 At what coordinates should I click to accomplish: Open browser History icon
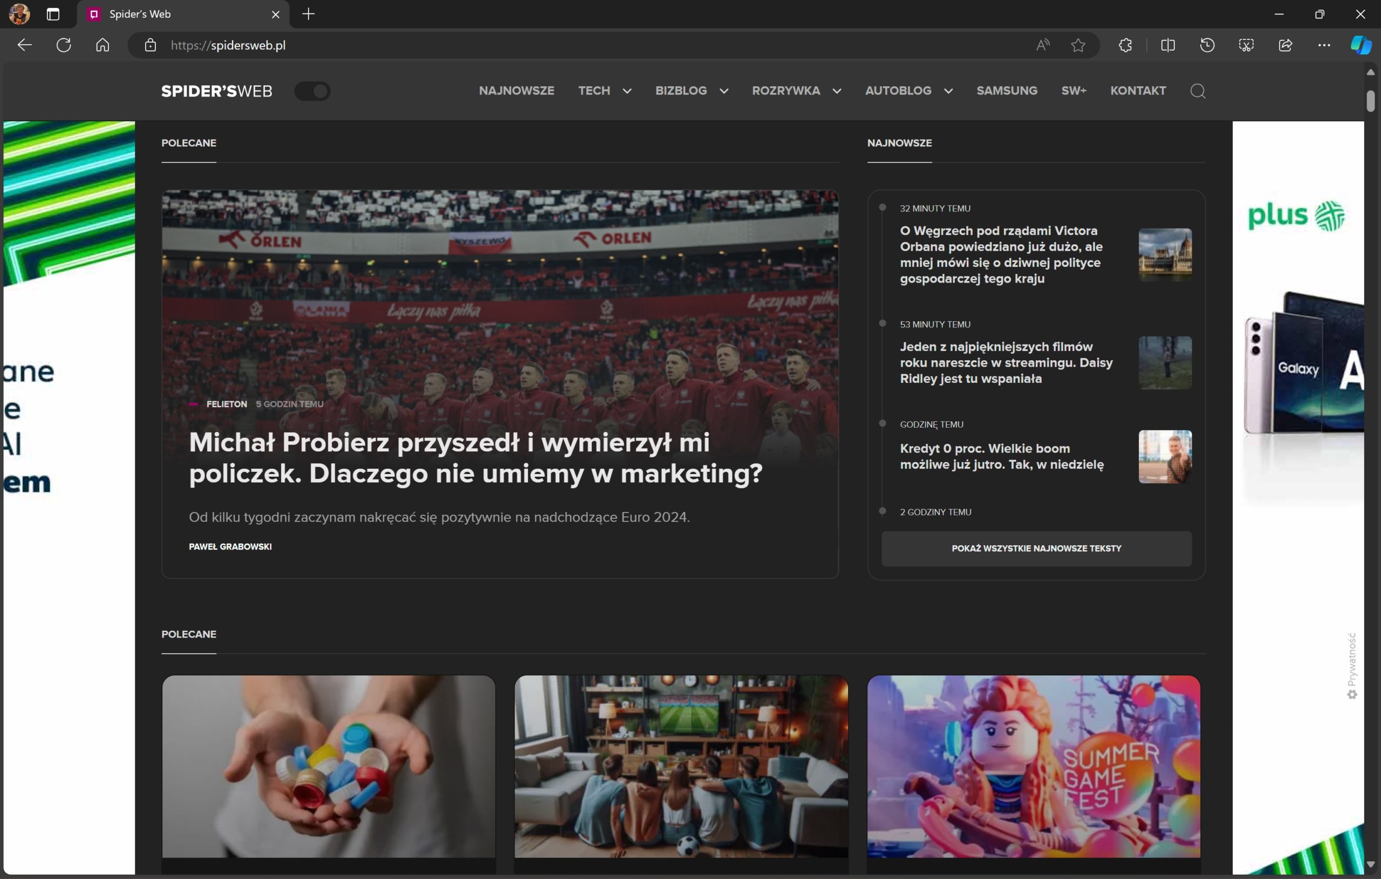[x=1207, y=45]
